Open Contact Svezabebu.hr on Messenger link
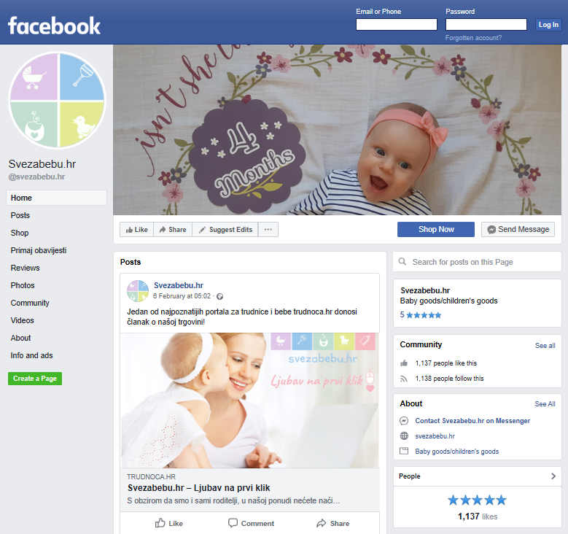This screenshot has width=568, height=534. click(472, 420)
